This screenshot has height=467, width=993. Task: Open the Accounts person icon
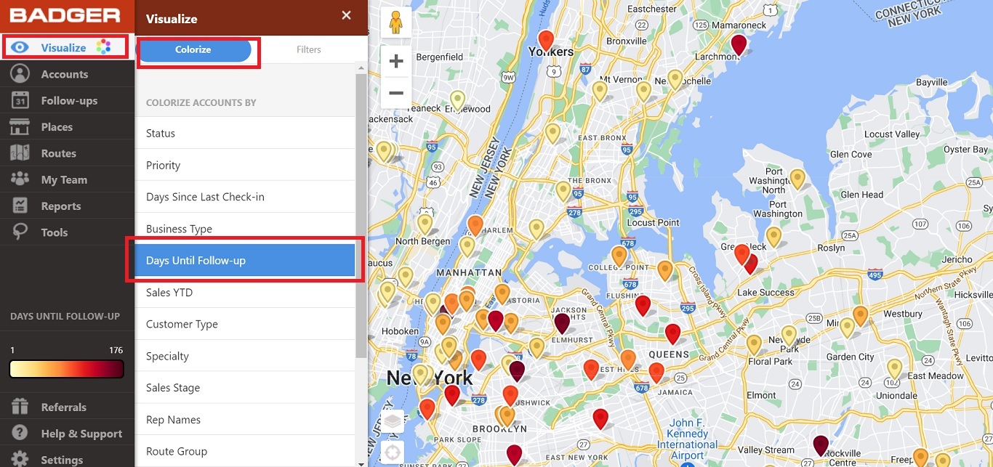(20, 74)
